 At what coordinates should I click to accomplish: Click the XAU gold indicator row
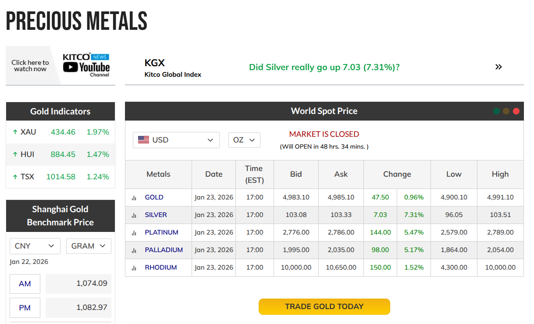(x=61, y=132)
